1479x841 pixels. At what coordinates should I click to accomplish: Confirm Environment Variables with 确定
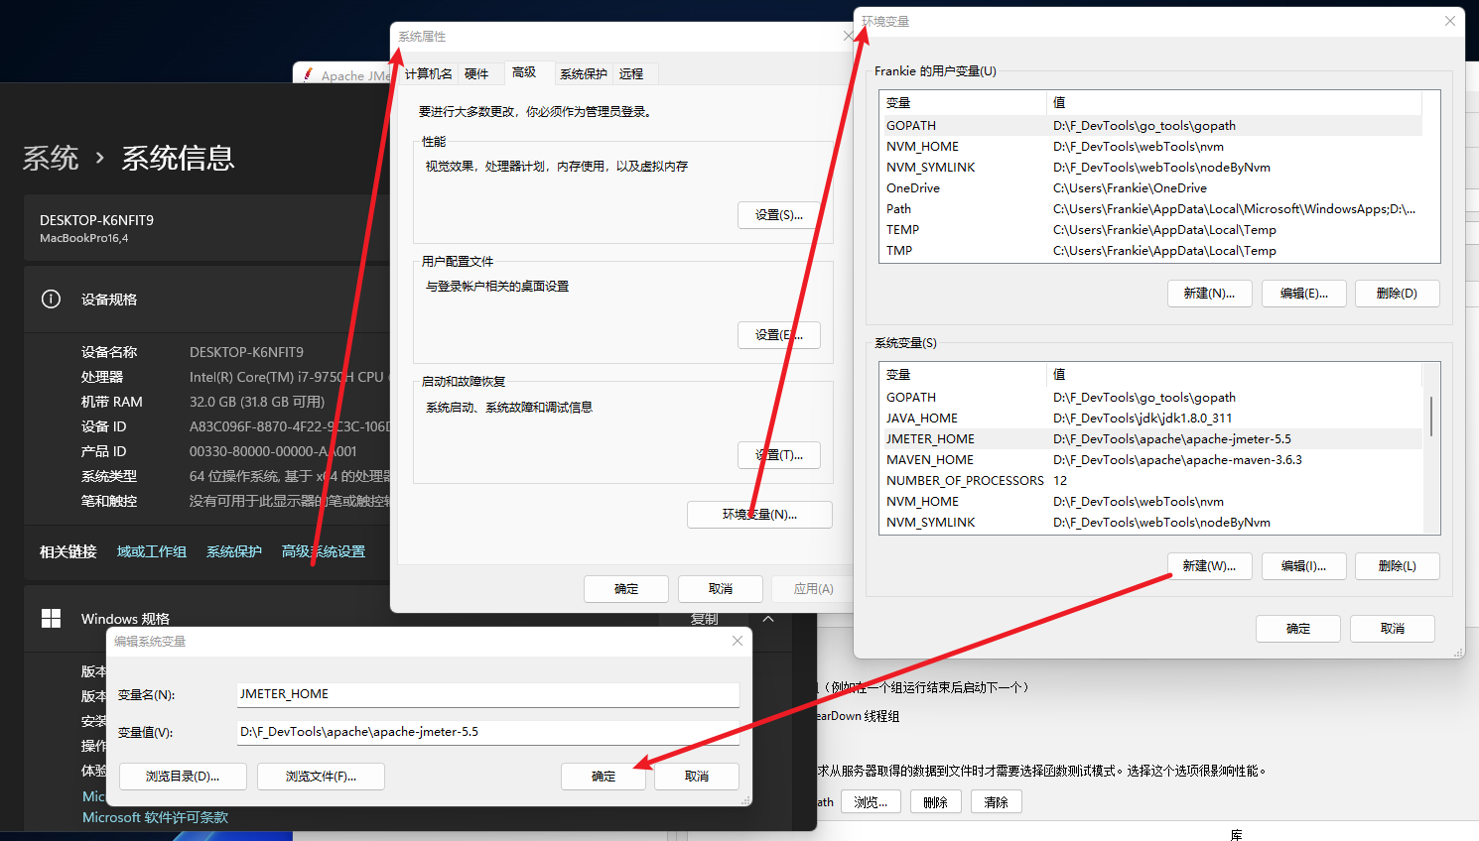pyautogui.click(x=1298, y=629)
